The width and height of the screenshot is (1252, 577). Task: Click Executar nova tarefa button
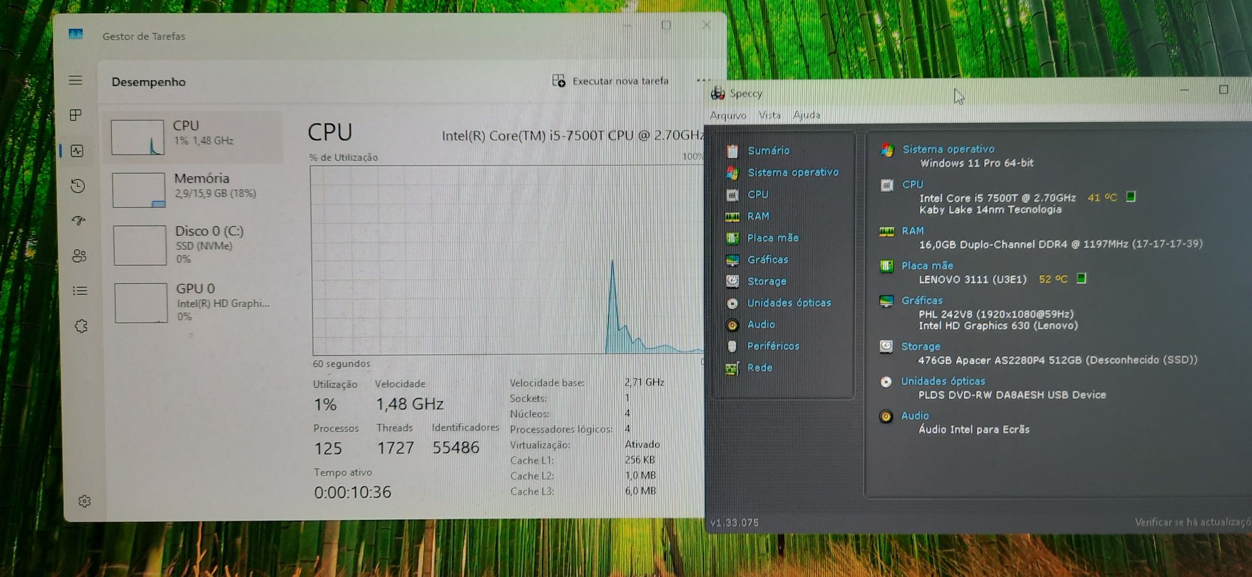(610, 81)
